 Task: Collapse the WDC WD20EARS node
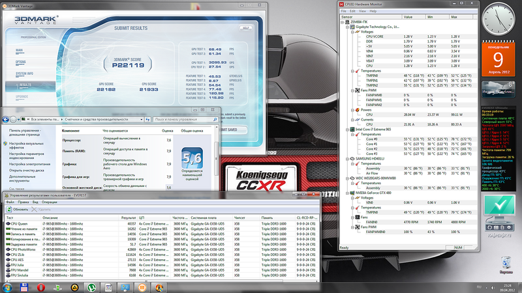point(347,178)
